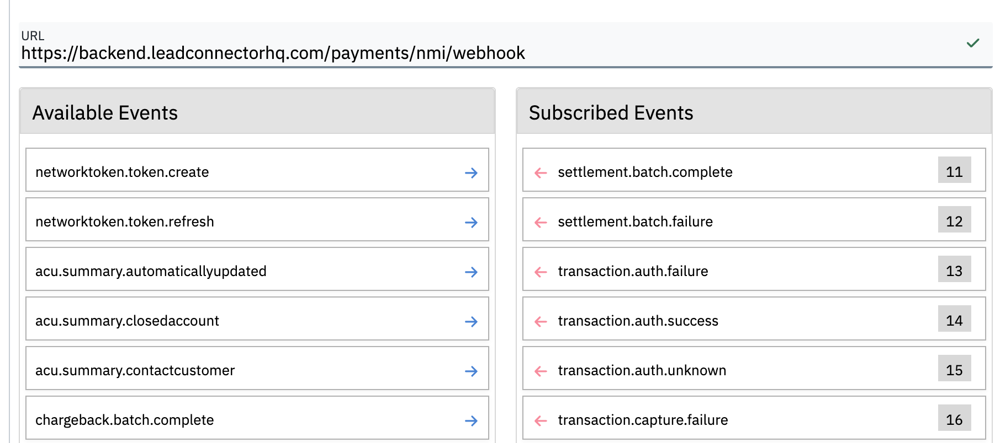Viewport: 995px width, 443px height.
Task: Click the left arrow beside transaction.capture.failure
Action: pos(541,421)
